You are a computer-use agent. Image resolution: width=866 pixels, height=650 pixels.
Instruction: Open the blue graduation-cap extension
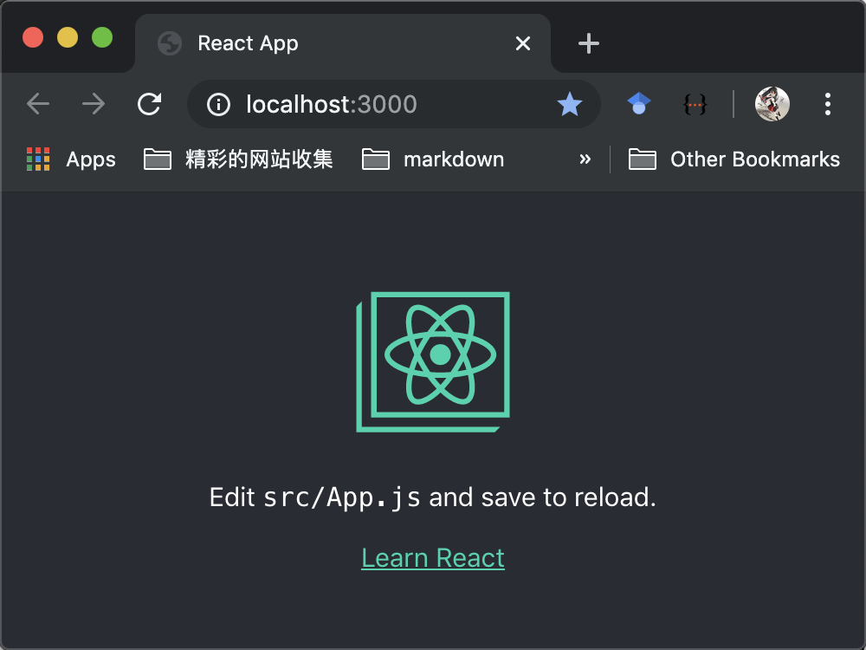tap(639, 105)
